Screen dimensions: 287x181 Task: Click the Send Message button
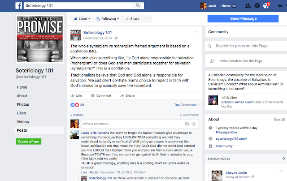click(x=243, y=19)
